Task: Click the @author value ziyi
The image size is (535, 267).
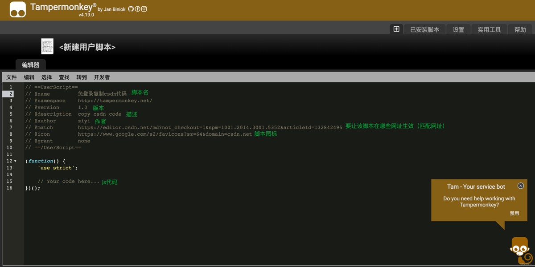Action: [x=84, y=121]
